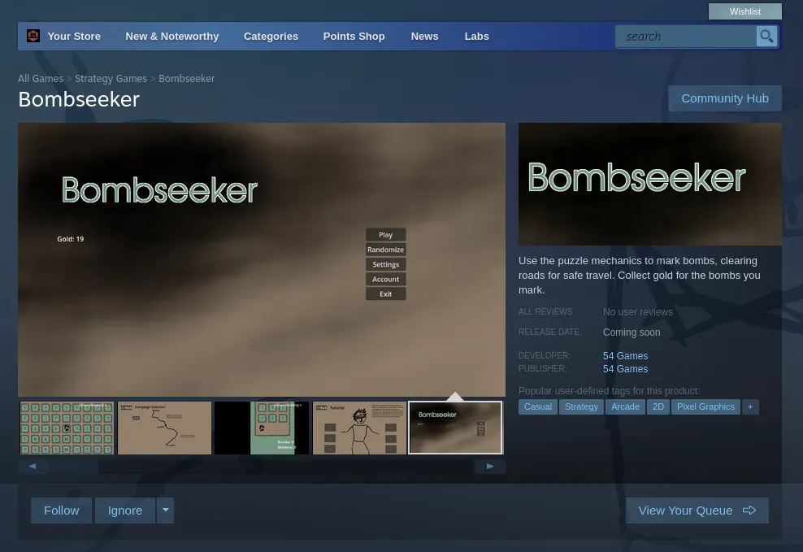Open the Categories menu

point(271,37)
